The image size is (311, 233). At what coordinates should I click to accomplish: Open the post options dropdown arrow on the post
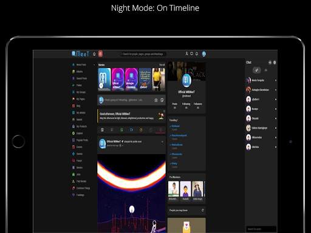[x=162, y=142]
